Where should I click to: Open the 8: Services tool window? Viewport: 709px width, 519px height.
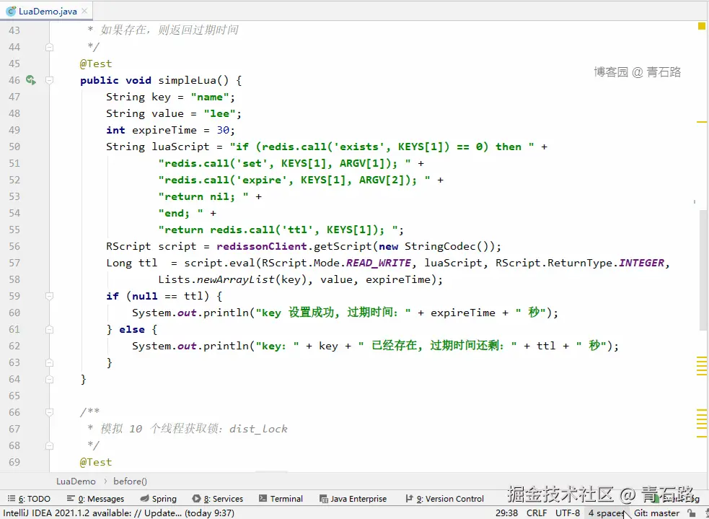[218, 499]
